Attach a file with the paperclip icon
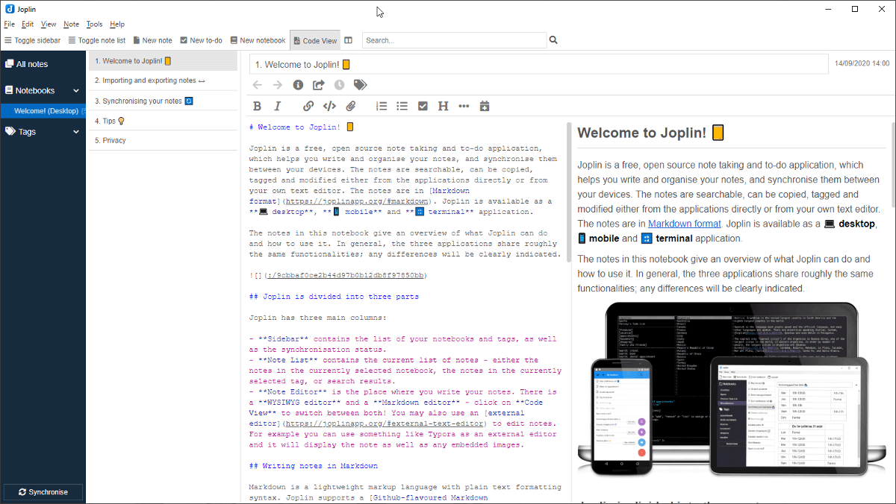This screenshot has height=504, width=896. pos(350,106)
